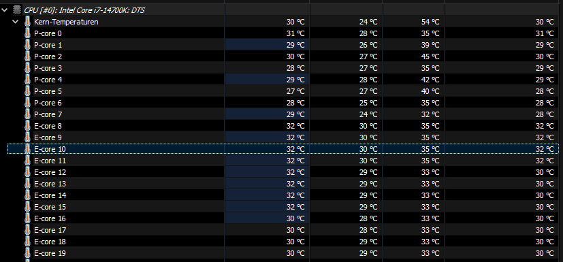Click the thermometer icon for E-core 16

point(28,218)
